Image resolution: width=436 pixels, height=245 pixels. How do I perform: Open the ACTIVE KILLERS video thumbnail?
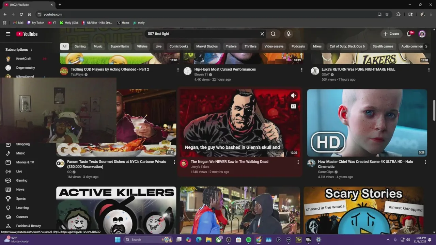(116, 210)
